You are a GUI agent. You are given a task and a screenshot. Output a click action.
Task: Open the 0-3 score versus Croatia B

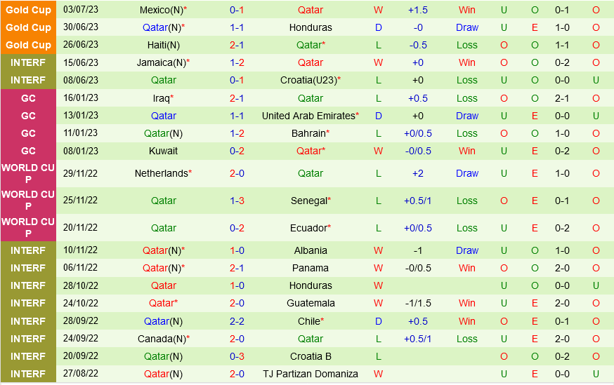[x=237, y=356]
